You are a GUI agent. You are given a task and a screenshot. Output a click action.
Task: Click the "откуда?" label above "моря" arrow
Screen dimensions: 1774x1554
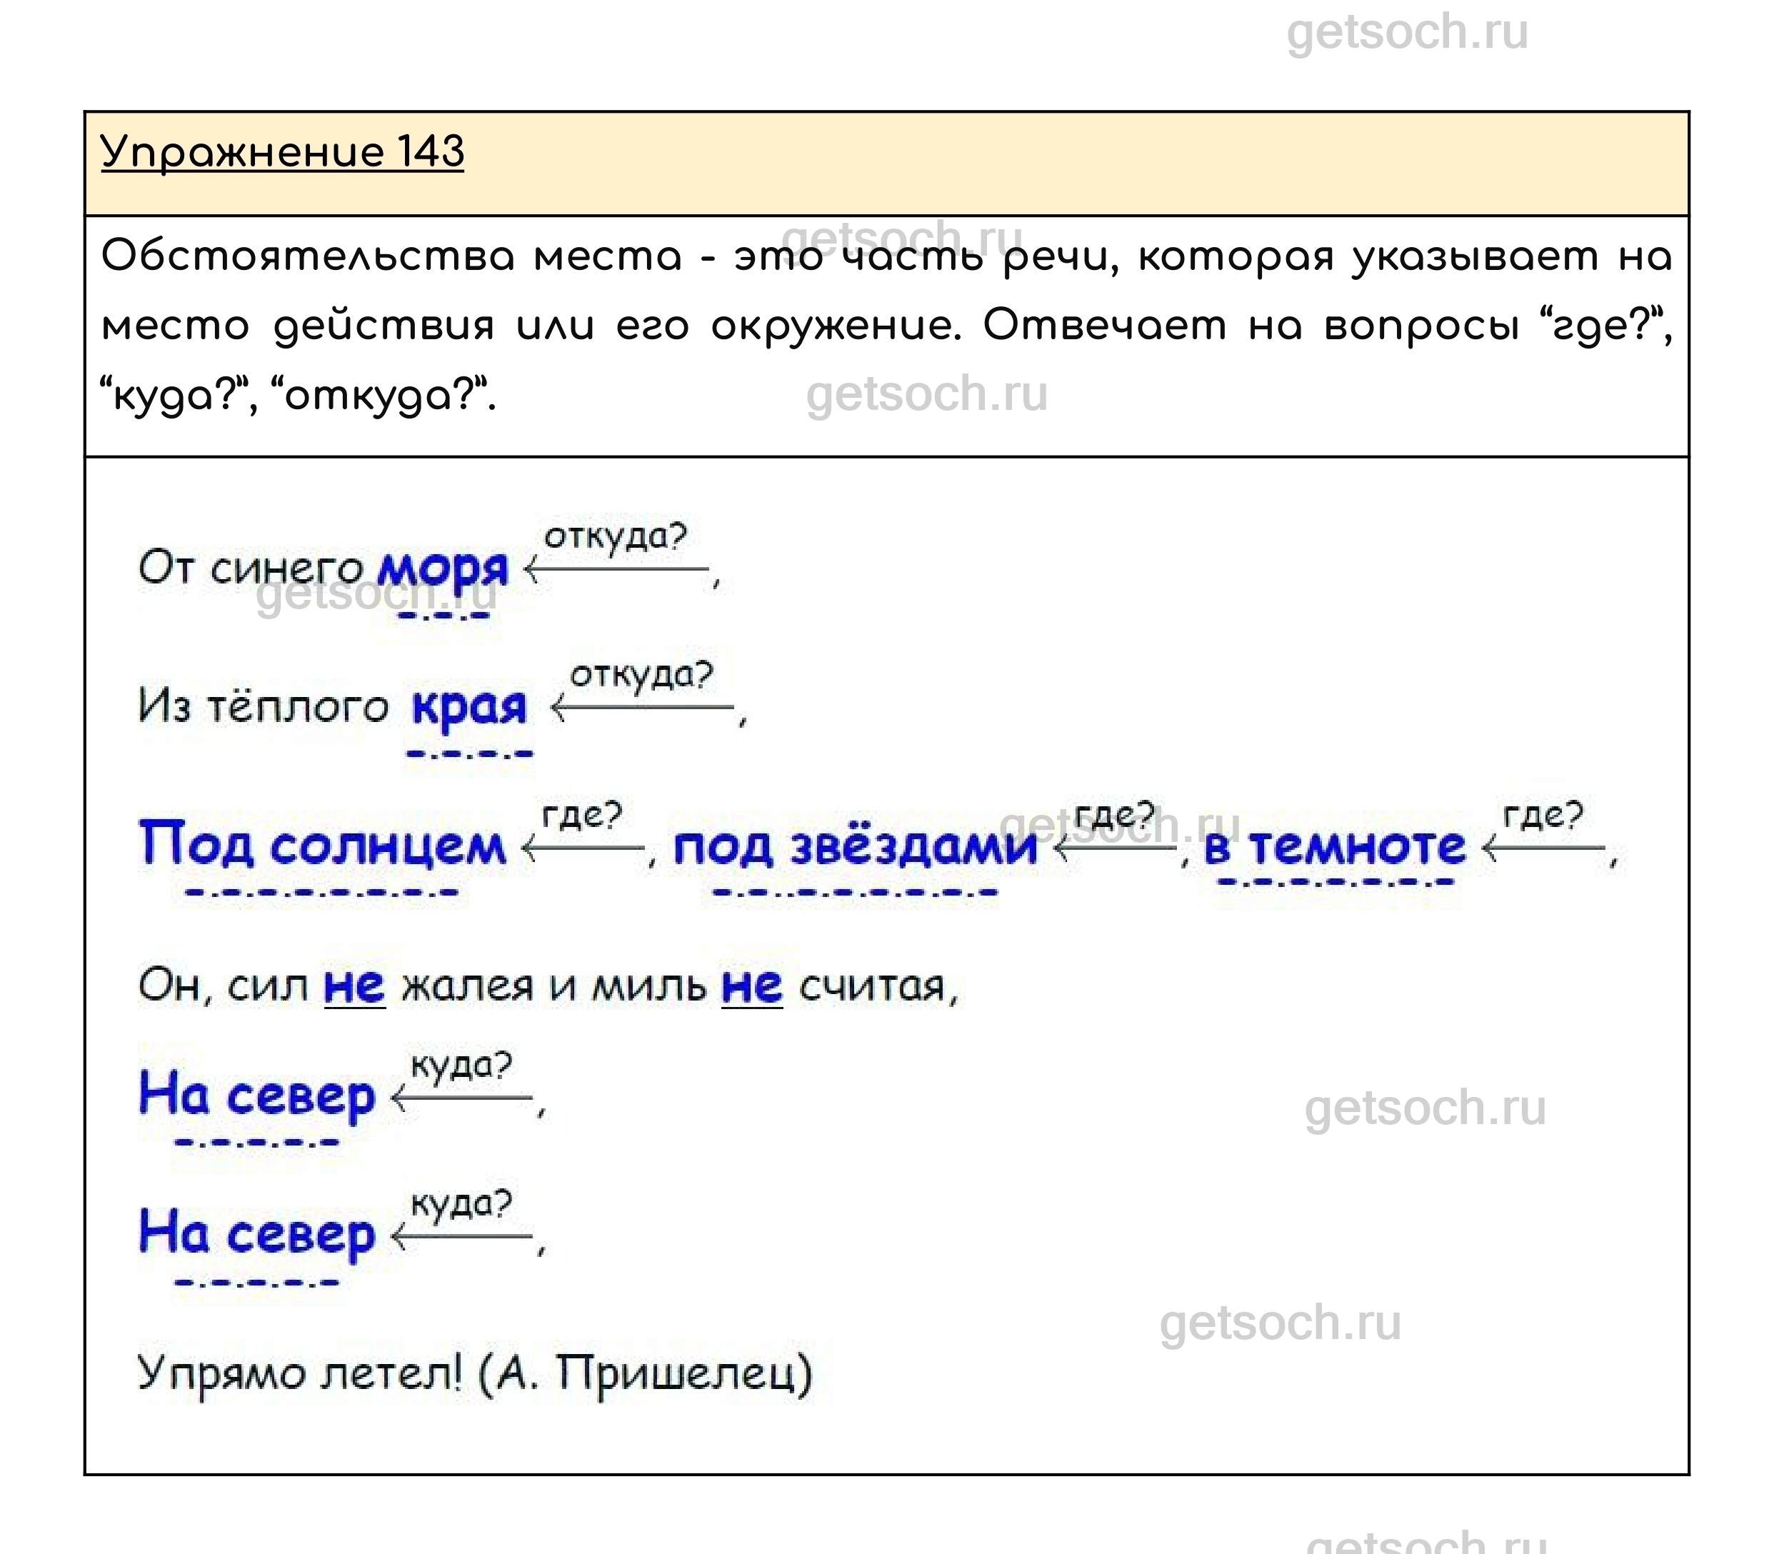(x=615, y=537)
